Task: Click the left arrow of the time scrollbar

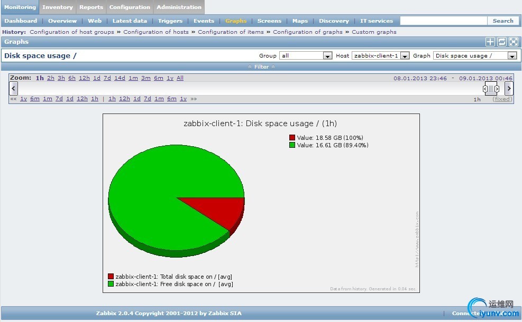Action: pyautogui.click(x=13, y=88)
